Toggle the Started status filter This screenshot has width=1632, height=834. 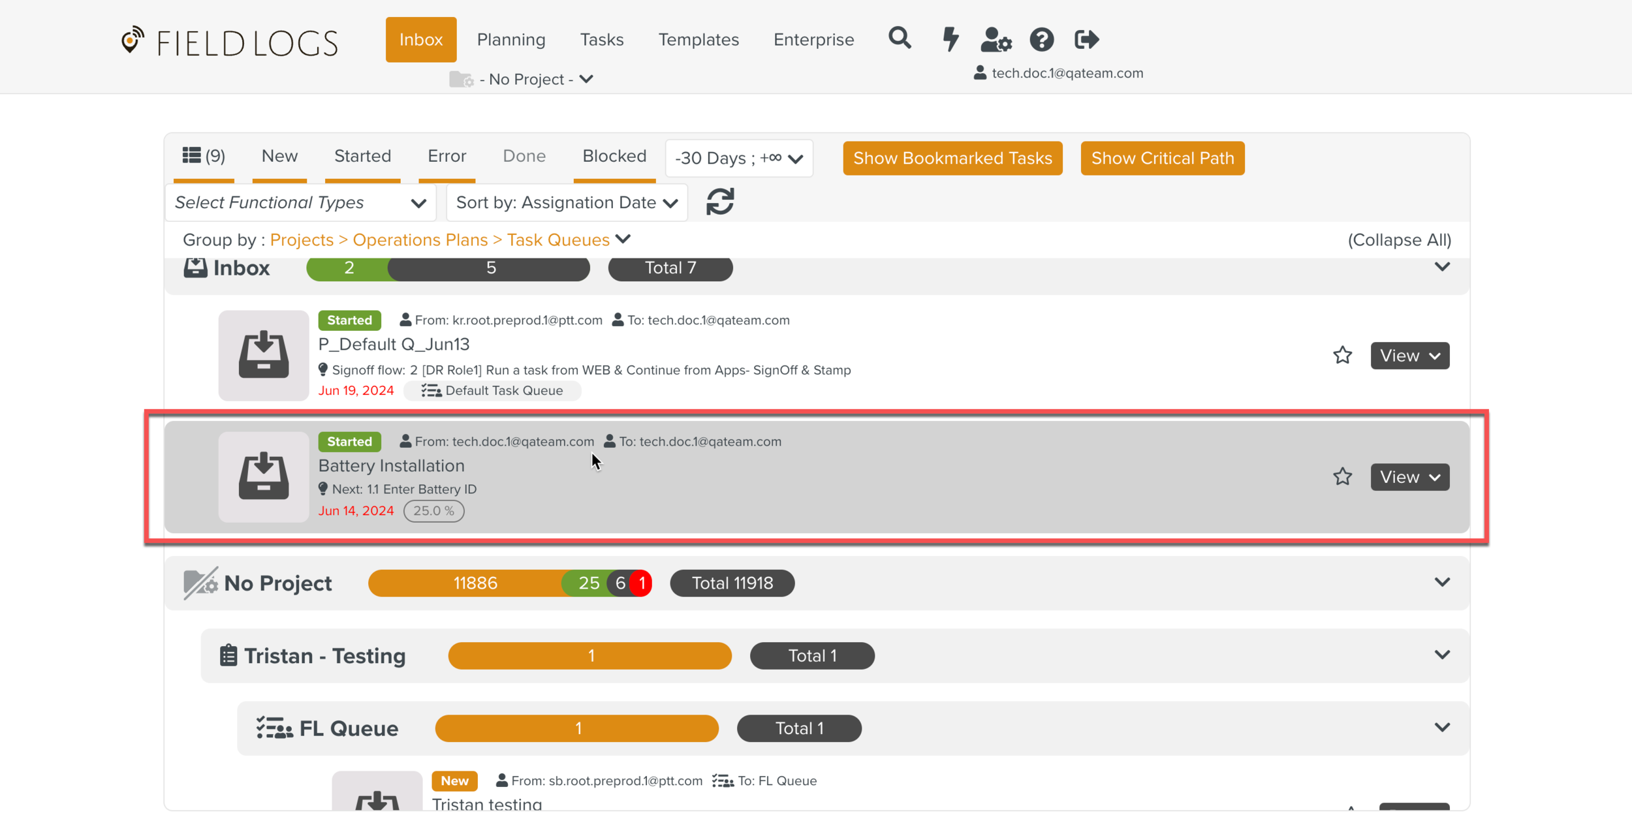(362, 156)
